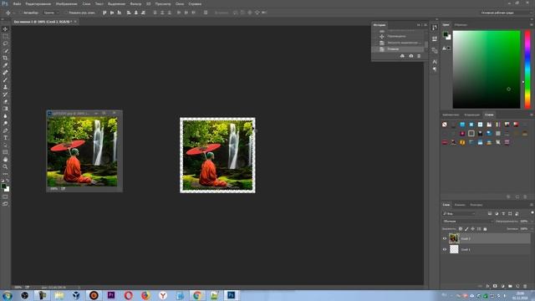
Task: Open the Редактирование menu
Action: (38, 3)
